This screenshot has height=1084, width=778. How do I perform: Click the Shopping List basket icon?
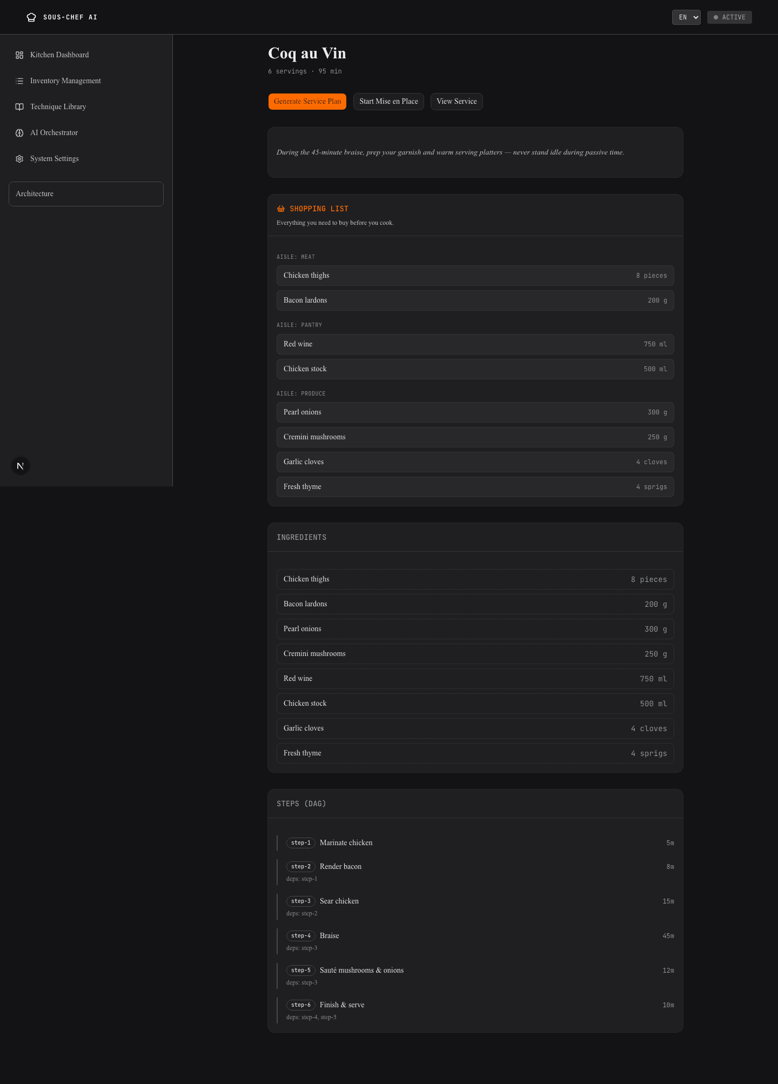281,209
